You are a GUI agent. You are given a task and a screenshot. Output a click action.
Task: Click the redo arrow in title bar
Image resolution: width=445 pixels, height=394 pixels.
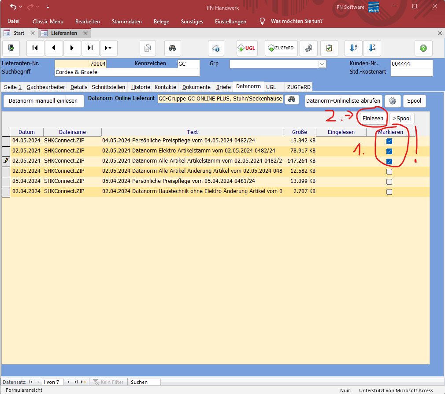(30, 7)
